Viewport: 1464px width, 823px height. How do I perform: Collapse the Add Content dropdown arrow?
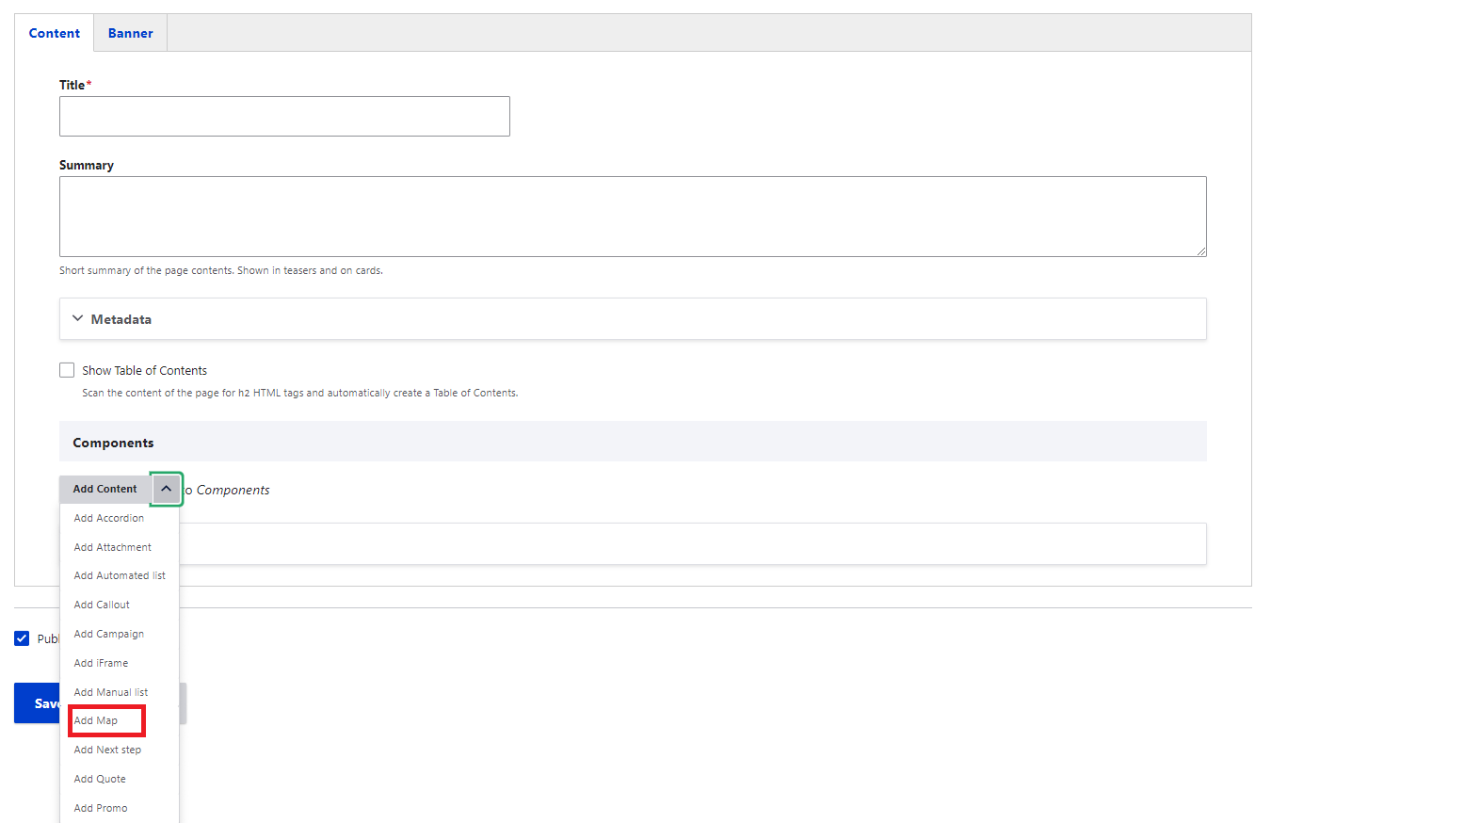pyautogui.click(x=166, y=489)
